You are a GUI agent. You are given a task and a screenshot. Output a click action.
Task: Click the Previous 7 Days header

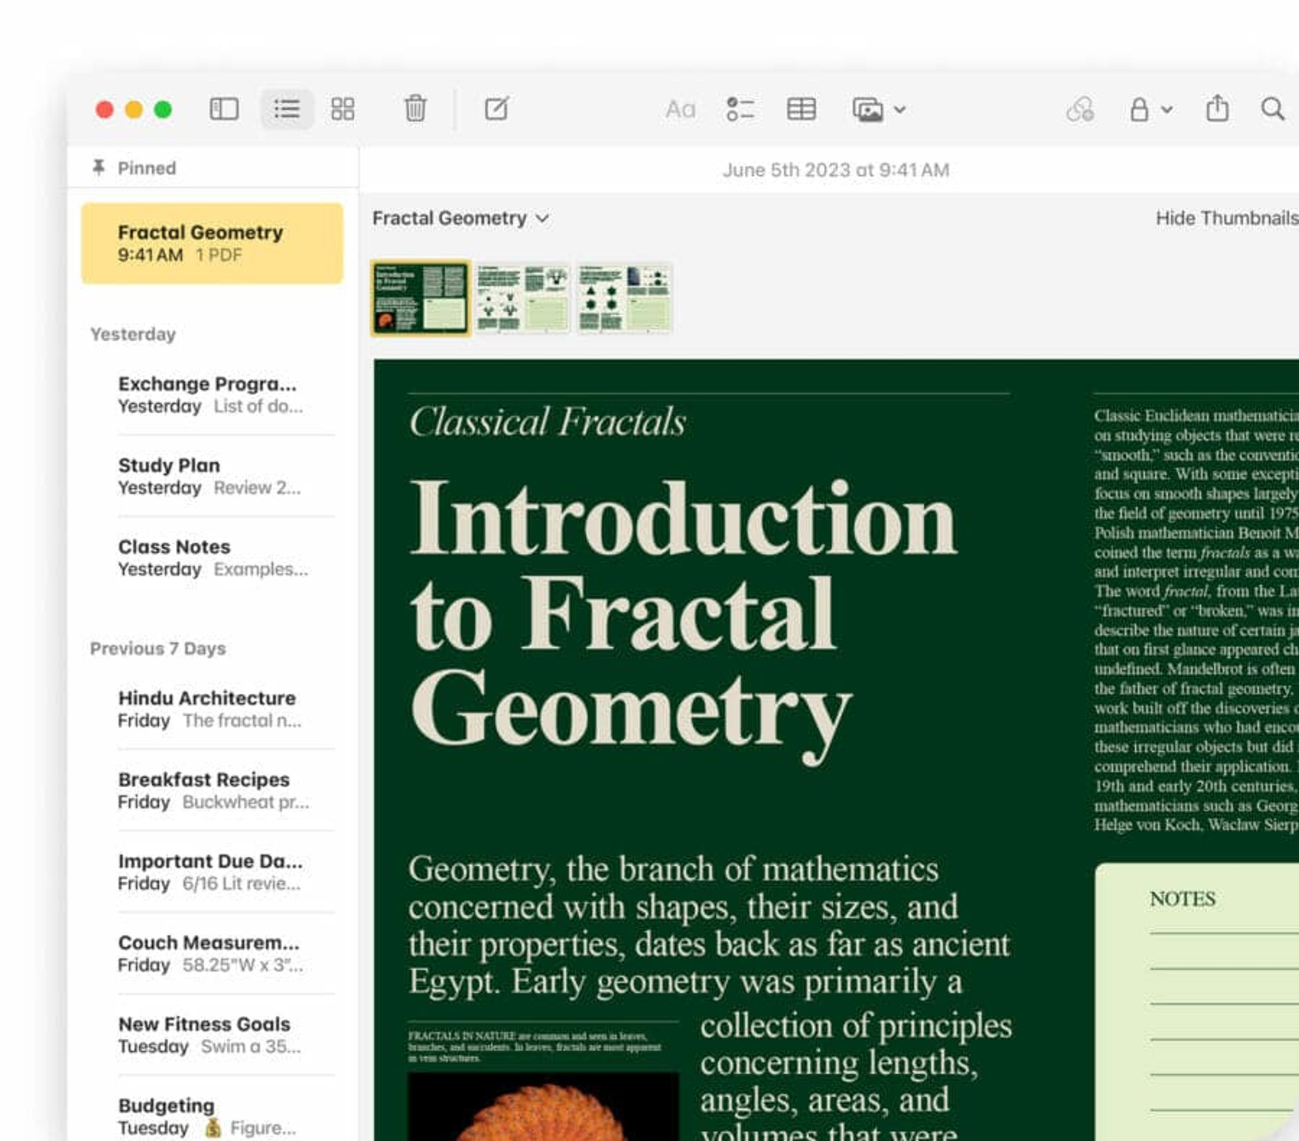pos(158,649)
